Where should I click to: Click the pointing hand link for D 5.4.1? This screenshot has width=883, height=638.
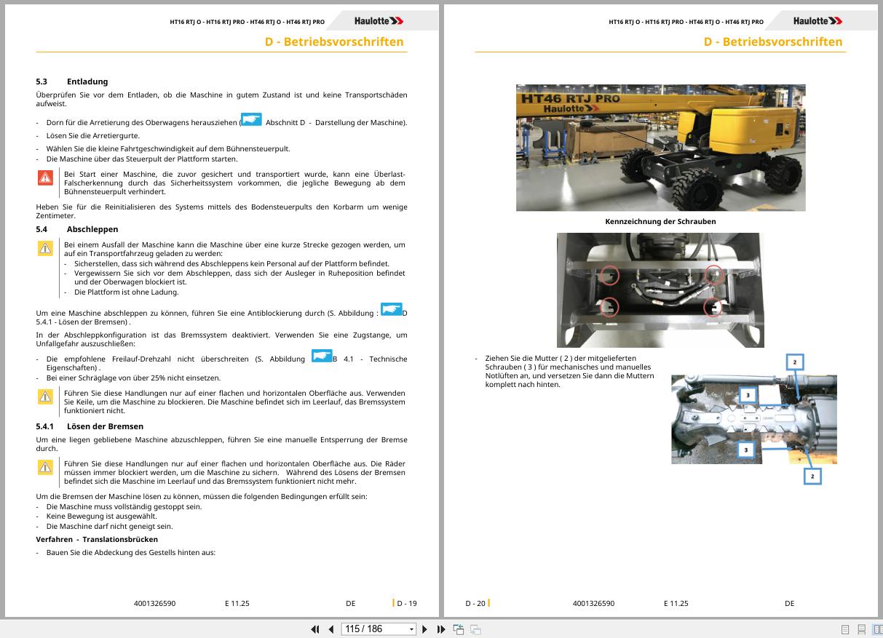pyautogui.click(x=392, y=310)
